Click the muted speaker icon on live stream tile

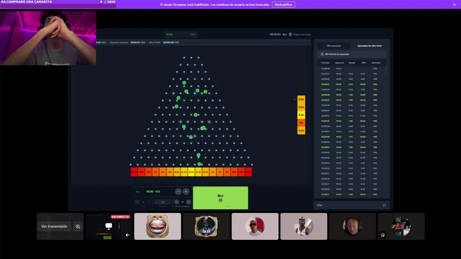[127, 235]
